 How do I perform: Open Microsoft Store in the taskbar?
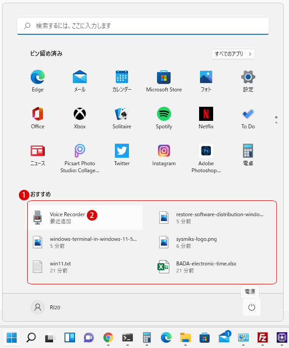click(205, 338)
